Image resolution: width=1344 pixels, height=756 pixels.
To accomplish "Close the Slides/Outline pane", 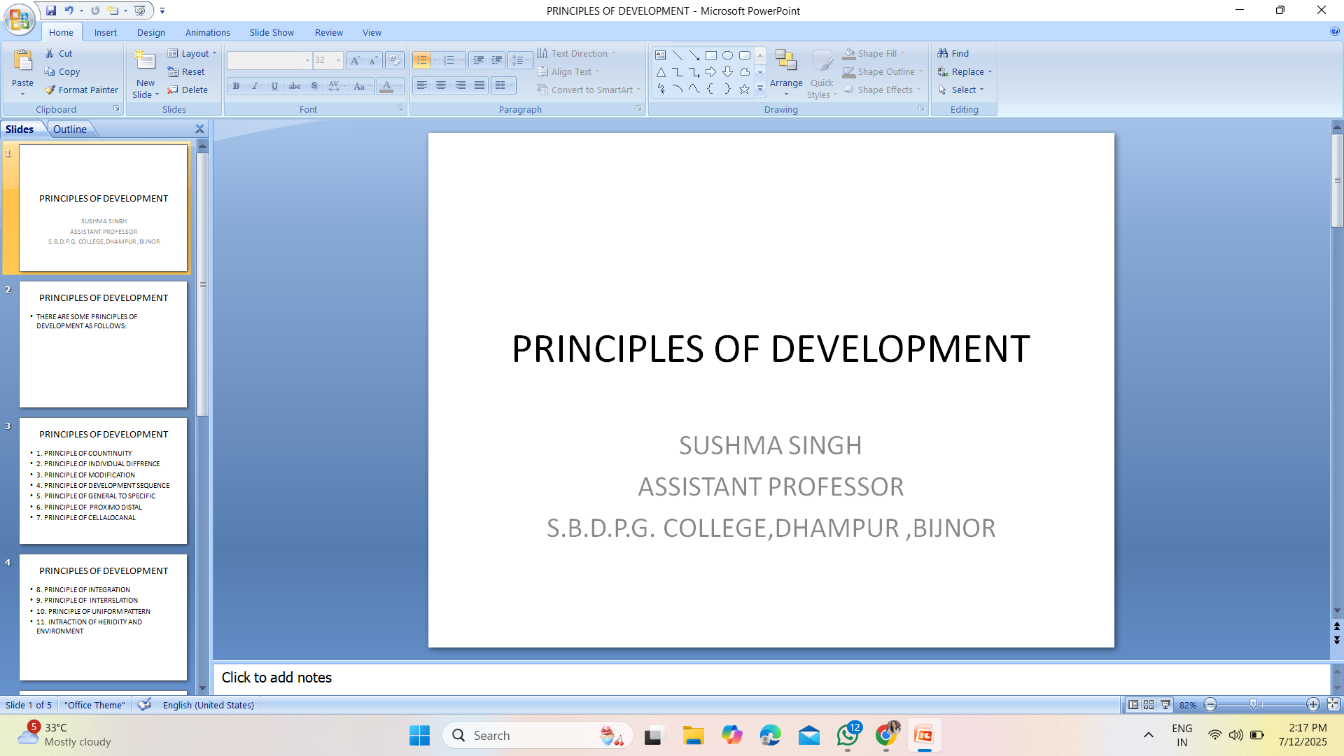I will coord(199,129).
